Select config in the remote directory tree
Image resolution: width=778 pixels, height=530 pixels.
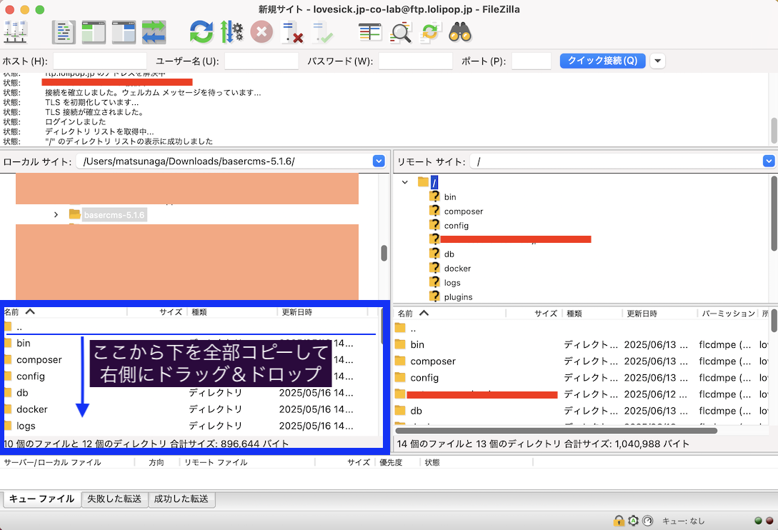(456, 226)
